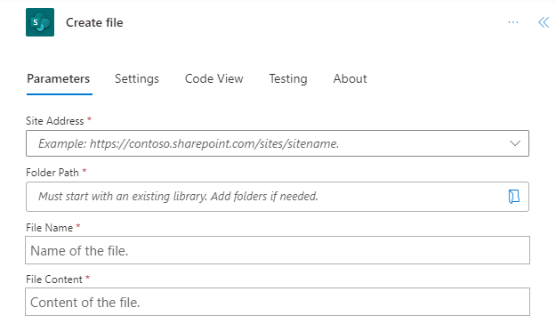
Task: Switch to the Code View tab
Action: point(214,78)
